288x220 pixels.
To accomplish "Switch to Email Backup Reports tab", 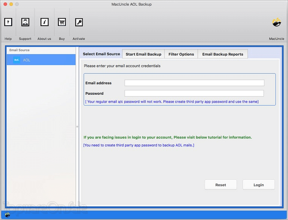I will 223,54.
